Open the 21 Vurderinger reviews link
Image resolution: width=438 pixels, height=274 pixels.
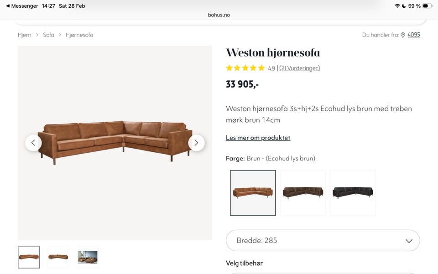pos(299,68)
